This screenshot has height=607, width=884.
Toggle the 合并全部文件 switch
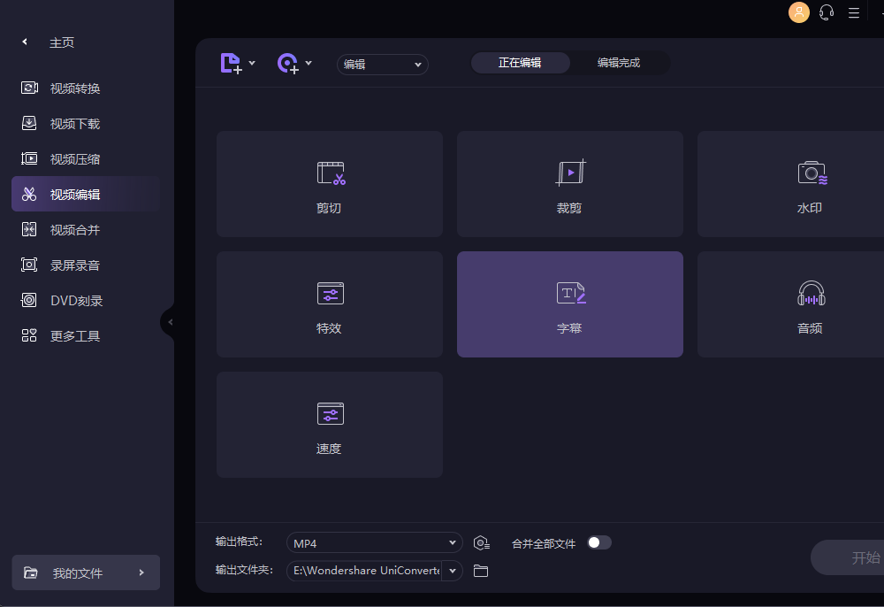599,542
